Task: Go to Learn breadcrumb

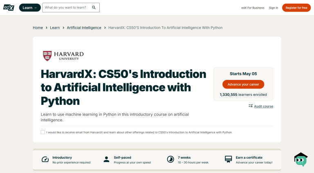Action: pyautogui.click(x=55, y=28)
